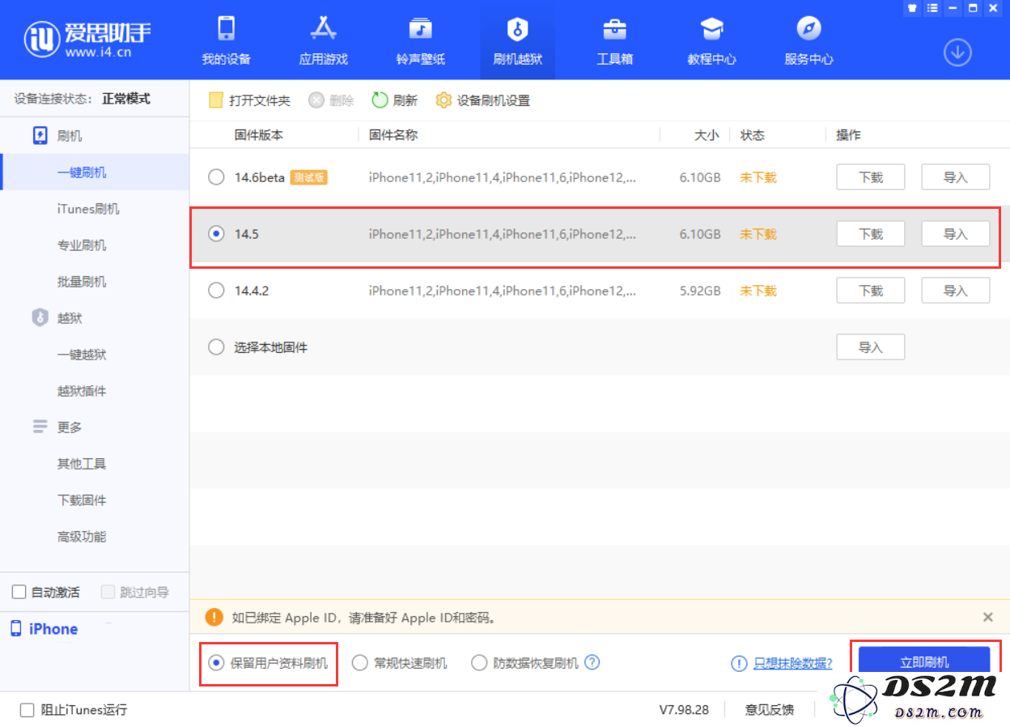Click the 测试版 beta tag
The height and width of the screenshot is (727, 1010).
point(308,177)
